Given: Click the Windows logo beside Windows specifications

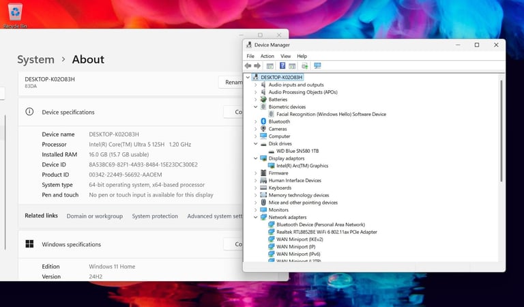Looking at the screenshot, I should click(x=29, y=244).
